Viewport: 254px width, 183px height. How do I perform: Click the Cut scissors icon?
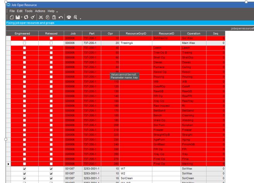[41, 17]
